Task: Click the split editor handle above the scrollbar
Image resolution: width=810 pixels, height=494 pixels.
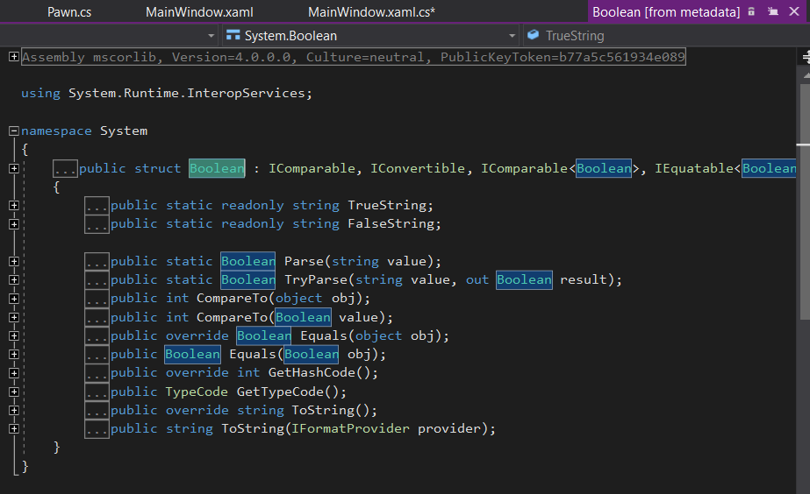Action: [x=805, y=57]
